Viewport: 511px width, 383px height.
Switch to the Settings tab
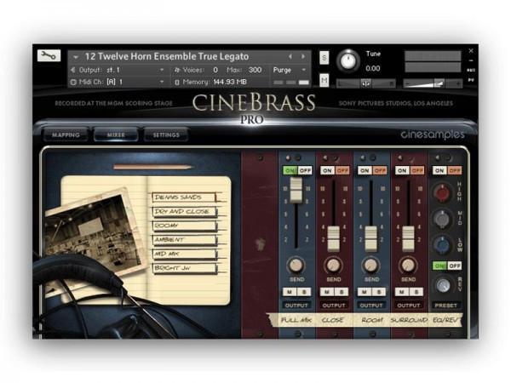(x=166, y=134)
